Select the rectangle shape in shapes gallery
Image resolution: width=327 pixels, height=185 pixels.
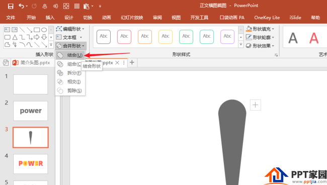click(37, 30)
